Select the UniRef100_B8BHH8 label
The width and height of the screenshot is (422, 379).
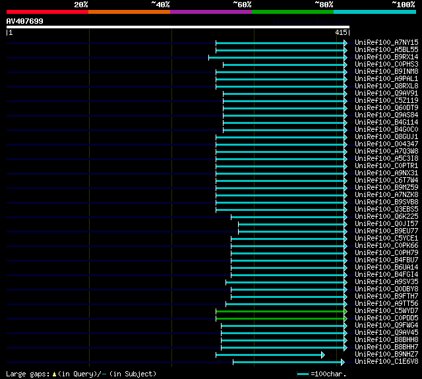click(386, 340)
